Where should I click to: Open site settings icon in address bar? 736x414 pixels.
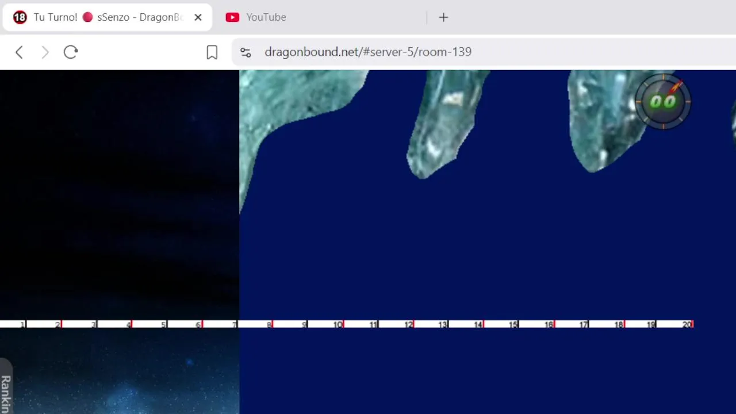pos(246,52)
